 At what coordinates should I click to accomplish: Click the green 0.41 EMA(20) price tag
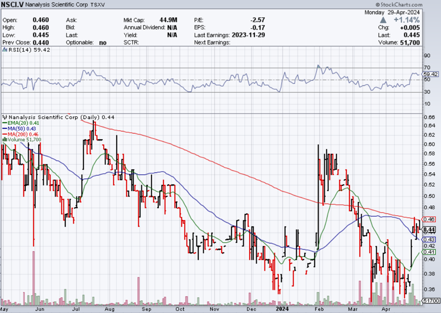[x=429, y=252]
